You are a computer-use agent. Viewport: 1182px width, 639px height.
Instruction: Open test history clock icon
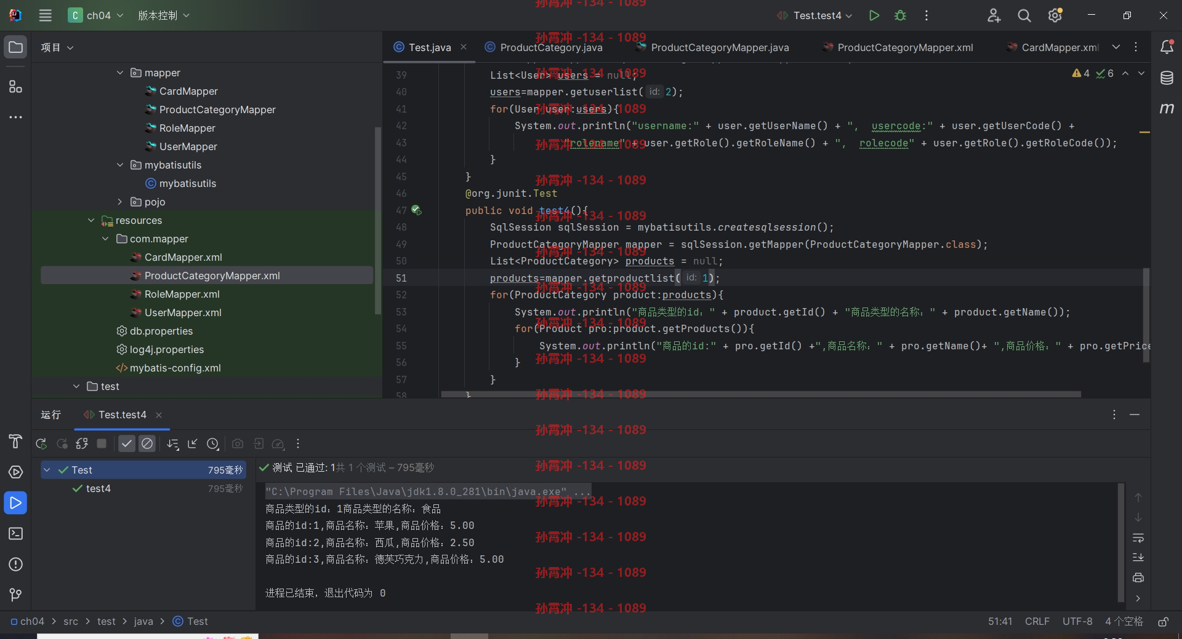coord(213,443)
